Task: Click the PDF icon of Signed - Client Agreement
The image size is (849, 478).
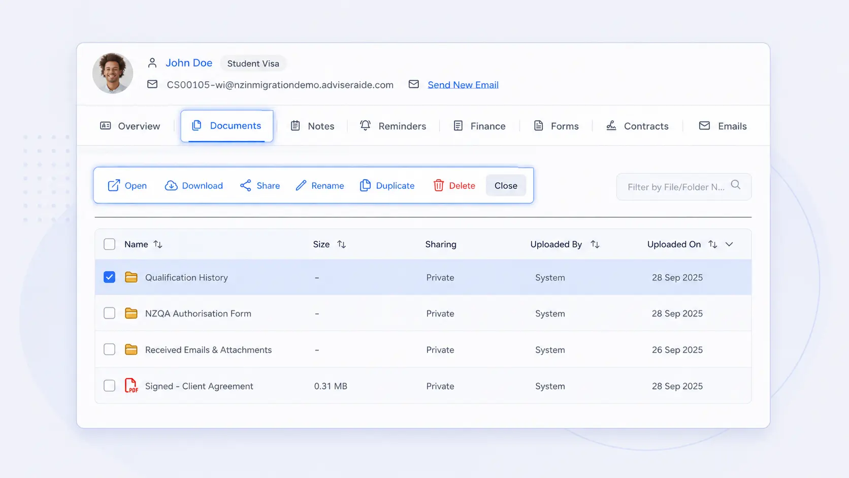Action: pyautogui.click(x=131, y=386)
